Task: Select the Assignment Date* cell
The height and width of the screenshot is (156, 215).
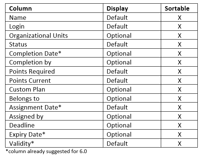Action: coord(54,107)
